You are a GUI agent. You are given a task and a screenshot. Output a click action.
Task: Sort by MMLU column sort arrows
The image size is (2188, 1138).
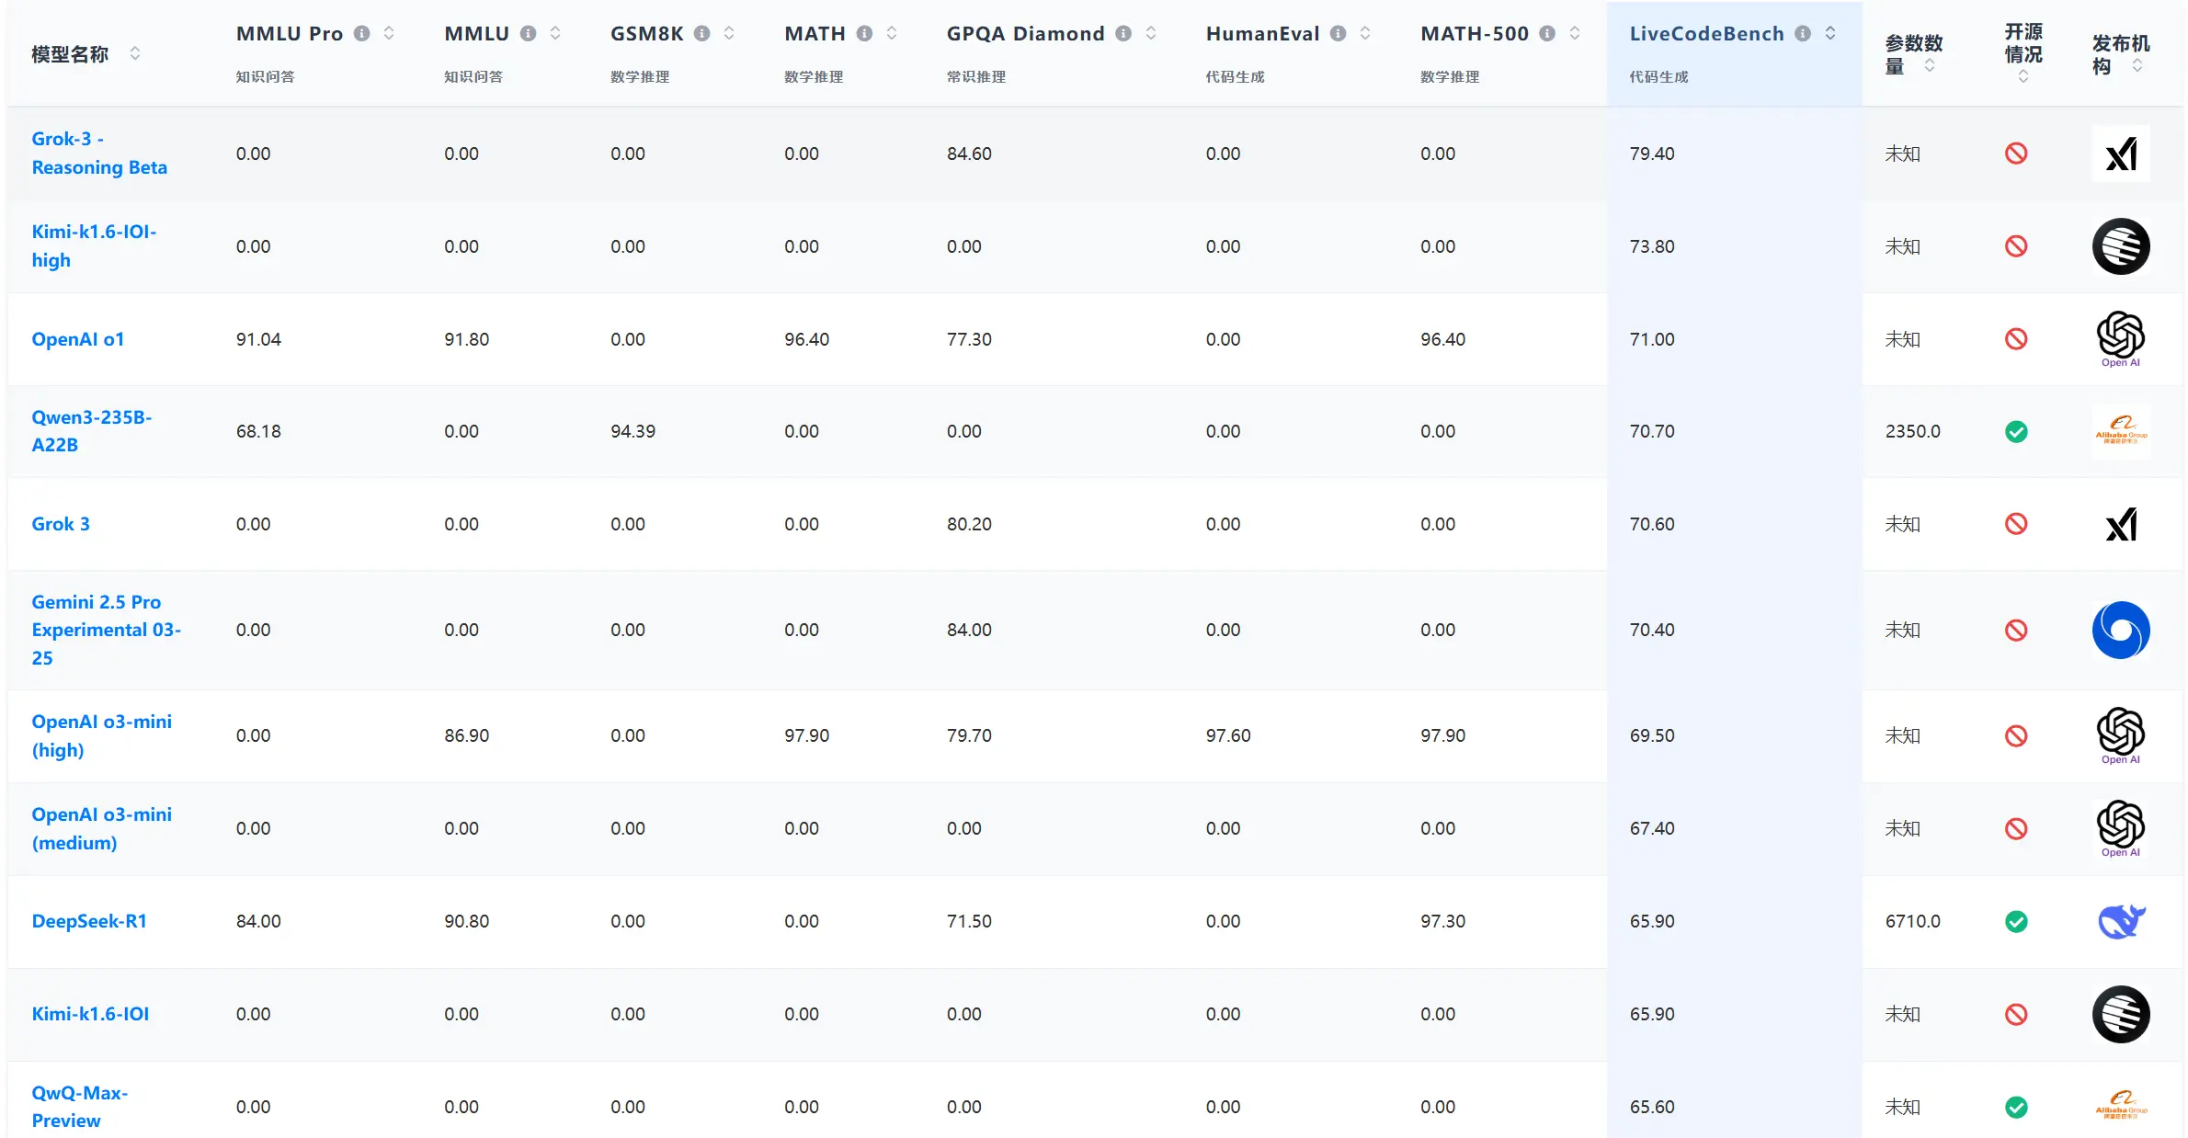point(555,34)
